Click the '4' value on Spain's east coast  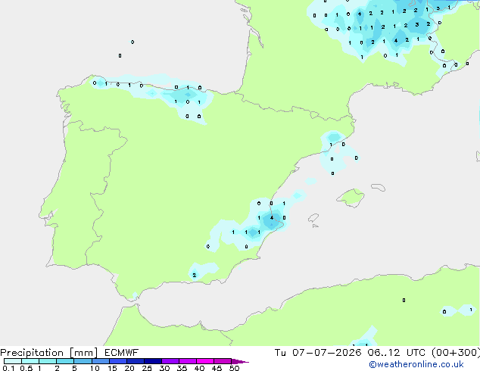[x=272, y=217]
